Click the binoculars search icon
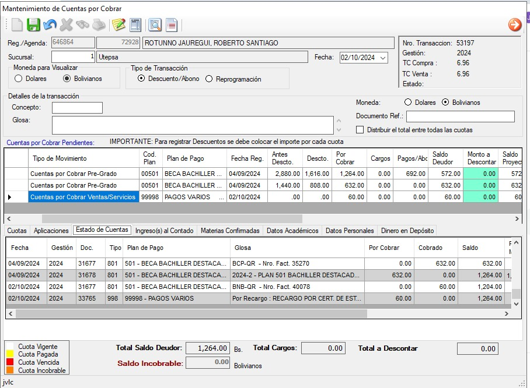Image resolution: width=530 pixels, height=388 pixels. click(82, 24)
